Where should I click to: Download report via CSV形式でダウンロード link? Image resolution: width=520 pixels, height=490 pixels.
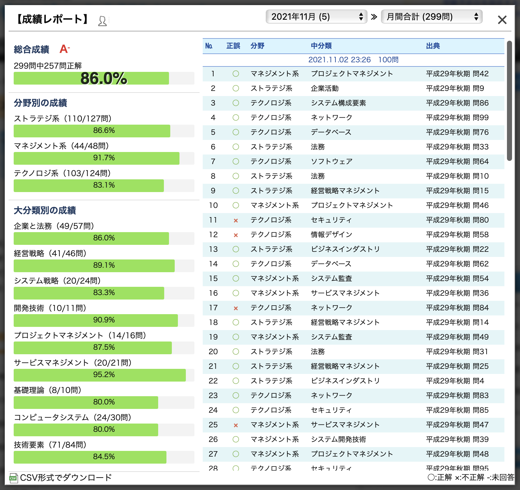(66, 478)
